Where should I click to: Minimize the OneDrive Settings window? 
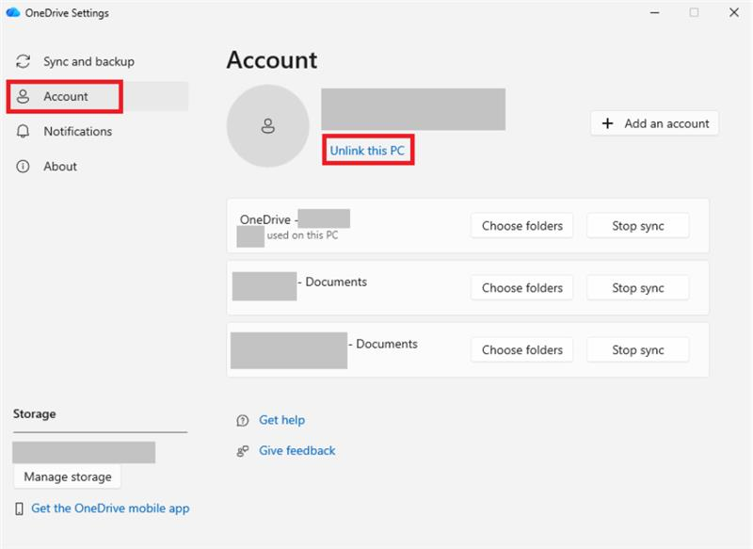[654, 12]
